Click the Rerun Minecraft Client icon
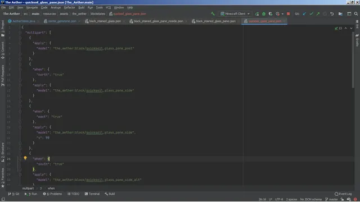This screenshot has width=360, height=202. (257, 14)
